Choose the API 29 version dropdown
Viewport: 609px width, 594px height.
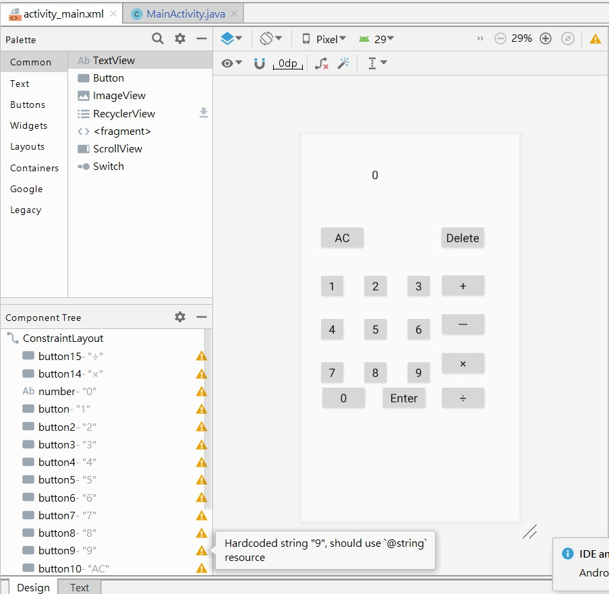[376, 39]
